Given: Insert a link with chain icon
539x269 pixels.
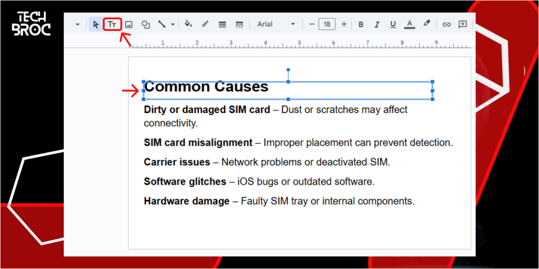Looking at the screenshot, I should (446, 24).
